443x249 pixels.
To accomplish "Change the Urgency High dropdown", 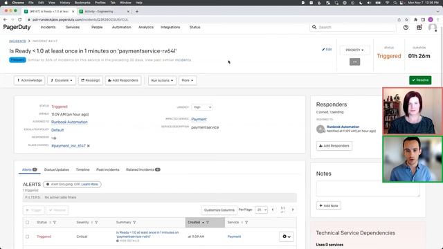I will [x=201, y=107].
